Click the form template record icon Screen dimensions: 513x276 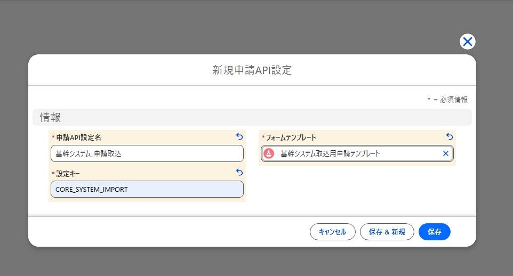tap(269, 153)
